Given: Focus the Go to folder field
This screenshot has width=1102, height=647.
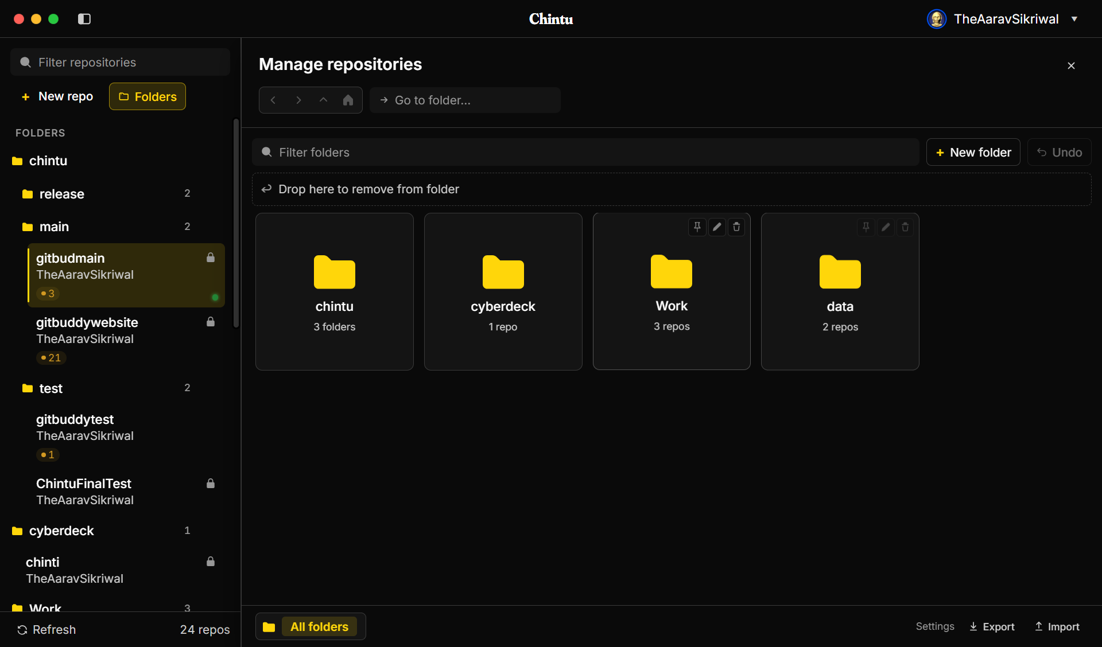Looking at the screenshot, I should pyautogui.click(x=465, y=100).
